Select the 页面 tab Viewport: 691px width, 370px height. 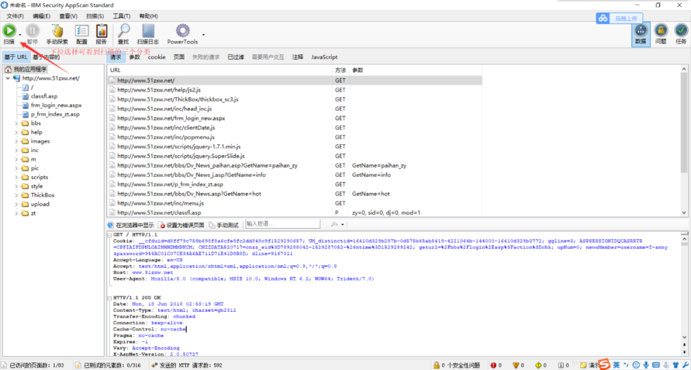pyautogui.click(x=179, y=58)
